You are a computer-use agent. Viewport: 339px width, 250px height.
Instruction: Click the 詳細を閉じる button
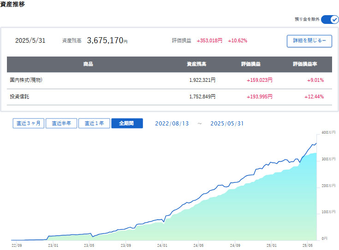(309, 41)
